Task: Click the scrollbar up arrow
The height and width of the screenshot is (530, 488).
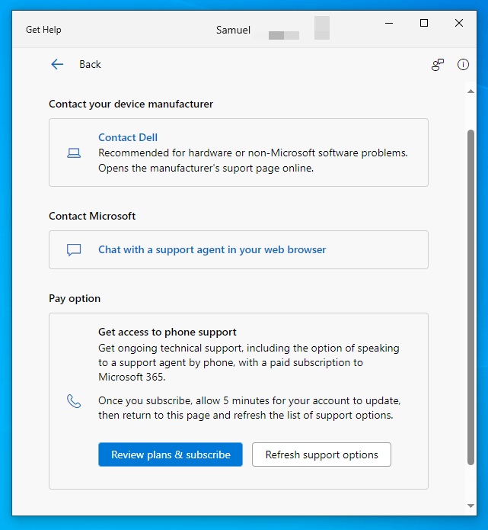Action: coord(470,92)
